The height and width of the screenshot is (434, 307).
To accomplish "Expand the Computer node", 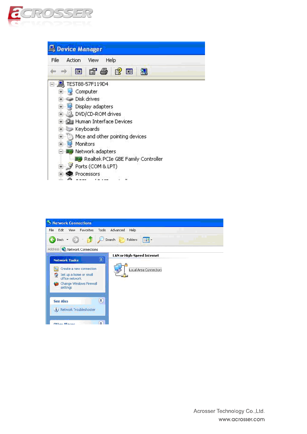I will tap(61, 92).
